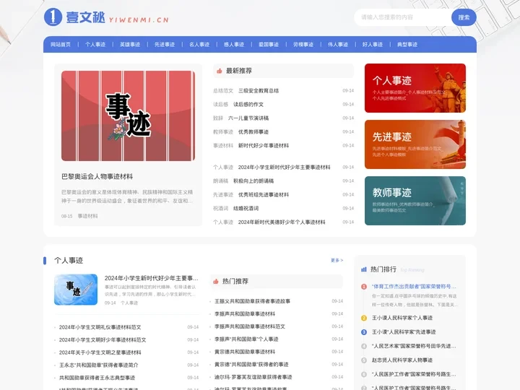Open 王永志"共和国勋章"获得者事迹简介
This screenshot has height=390, width=520.
tap(98, 365)
